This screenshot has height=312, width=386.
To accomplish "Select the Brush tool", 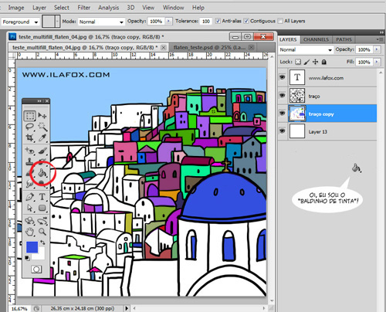I will tap(42, 151).
